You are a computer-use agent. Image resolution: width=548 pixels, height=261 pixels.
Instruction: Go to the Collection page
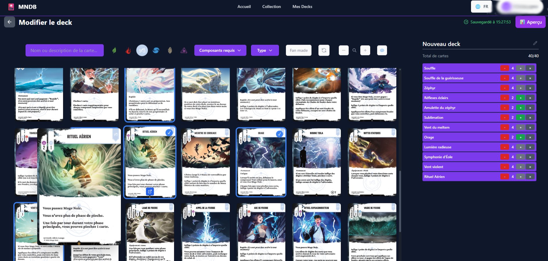(271, 6)
